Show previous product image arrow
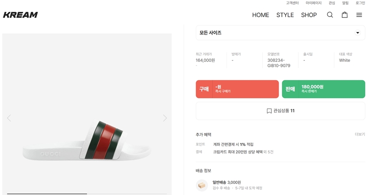 9,118
